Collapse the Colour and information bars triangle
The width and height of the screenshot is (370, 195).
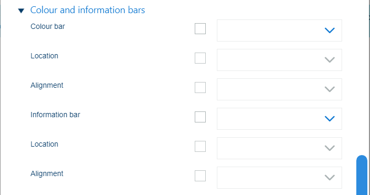coord(21,11)
